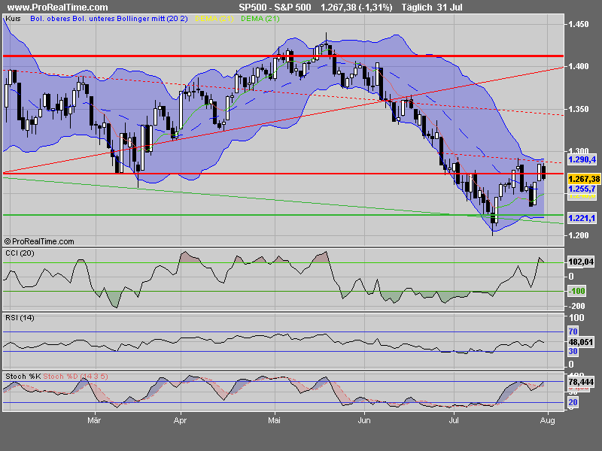Click the RSI 100 axis label

tap(576, 317)
